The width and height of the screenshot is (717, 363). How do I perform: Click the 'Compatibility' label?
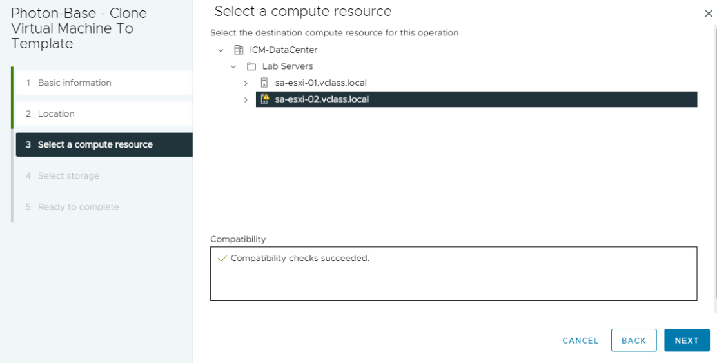point(238,239)
